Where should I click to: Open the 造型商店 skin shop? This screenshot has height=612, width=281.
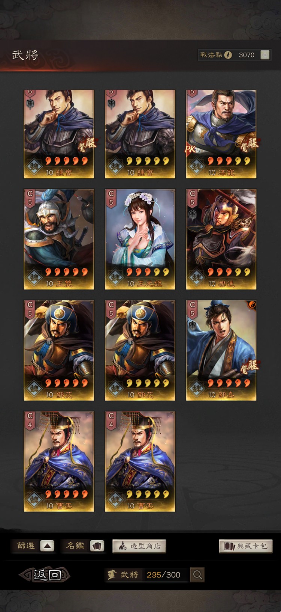click(x=139, y=546)
